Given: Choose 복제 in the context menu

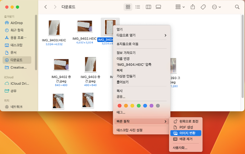Looking at the screenshot, I should [x=141, y=70].
